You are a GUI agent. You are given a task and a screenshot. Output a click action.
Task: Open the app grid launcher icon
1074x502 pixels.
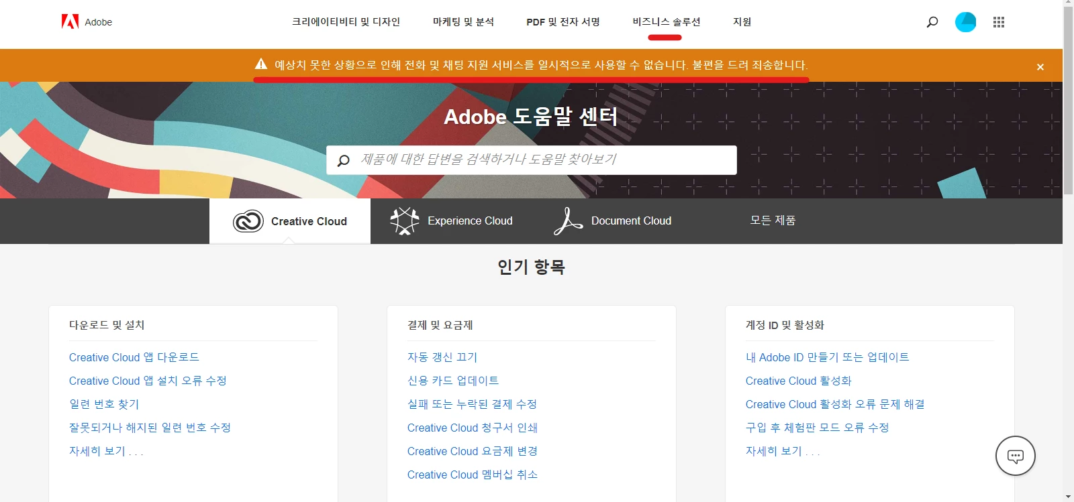tap(999, 22)
